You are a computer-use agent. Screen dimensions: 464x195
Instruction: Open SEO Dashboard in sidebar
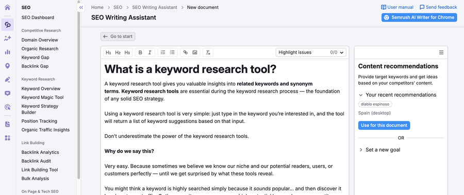point(38,17)
